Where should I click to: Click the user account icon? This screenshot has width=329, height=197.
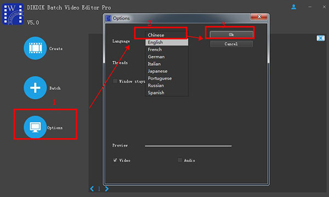[294, 7]
